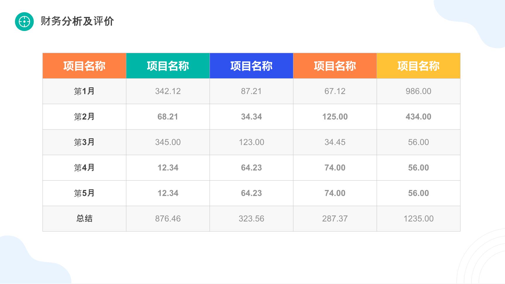Select the blue 项目名称 header cell
505x284 pixels.
tap(251, 66)
